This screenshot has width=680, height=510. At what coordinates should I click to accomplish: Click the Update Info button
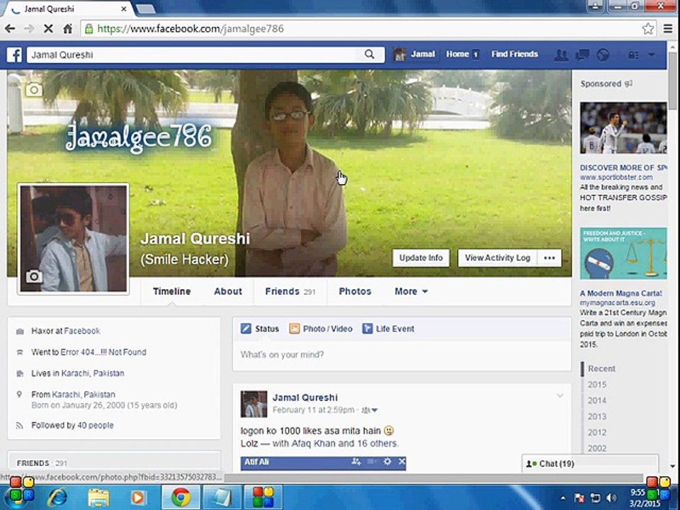pyautogui.click(x=421, y=258)
